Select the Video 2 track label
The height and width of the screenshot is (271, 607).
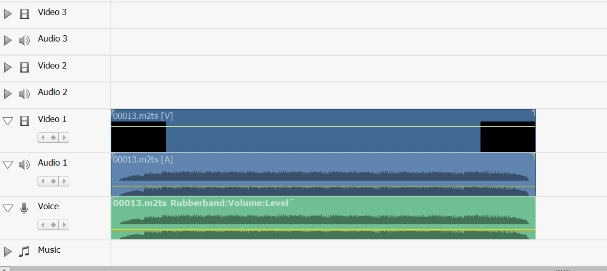[52, 65]
